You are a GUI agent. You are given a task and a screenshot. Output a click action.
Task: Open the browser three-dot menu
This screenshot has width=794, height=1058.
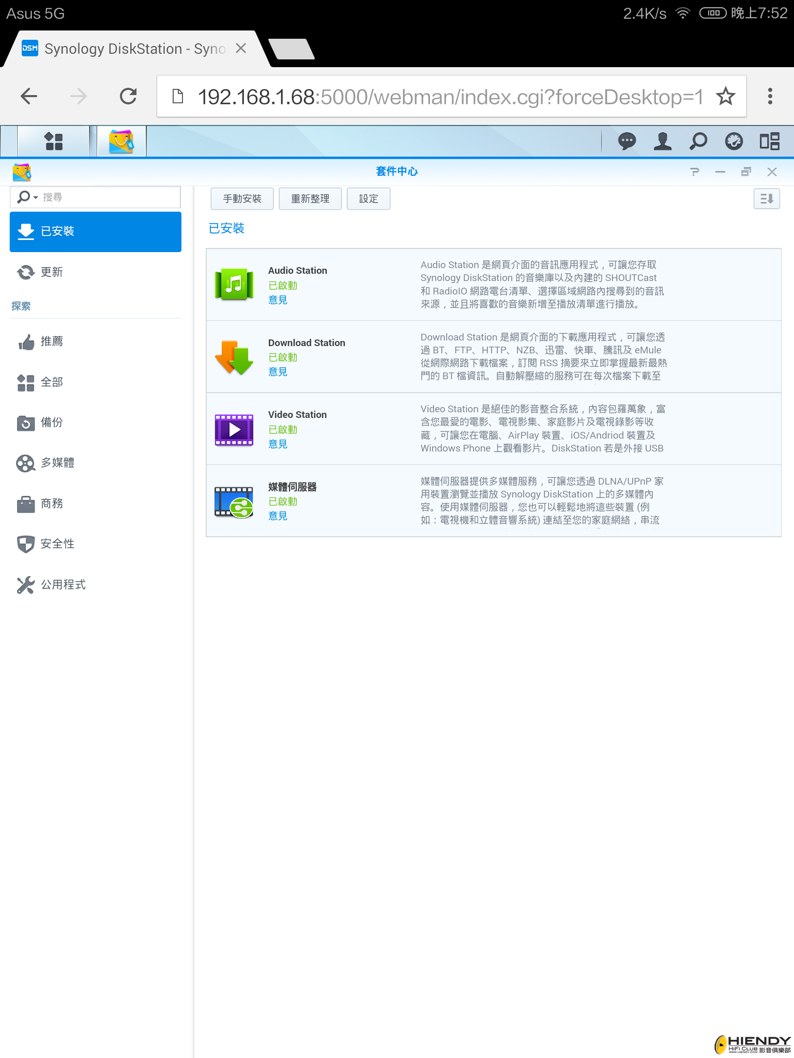(x=770, y=96)
